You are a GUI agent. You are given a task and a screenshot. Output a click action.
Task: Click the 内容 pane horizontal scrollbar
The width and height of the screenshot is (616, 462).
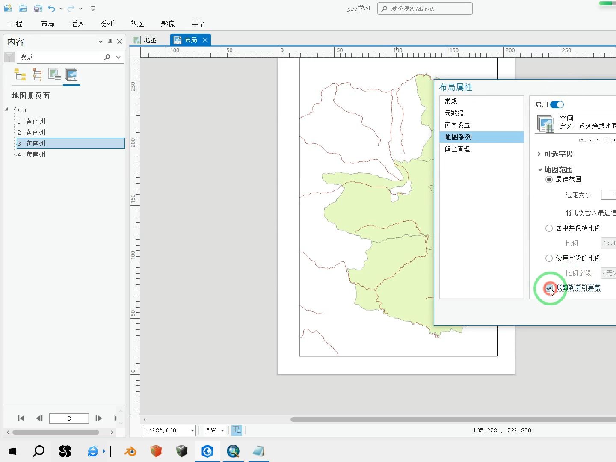(56, 432)
